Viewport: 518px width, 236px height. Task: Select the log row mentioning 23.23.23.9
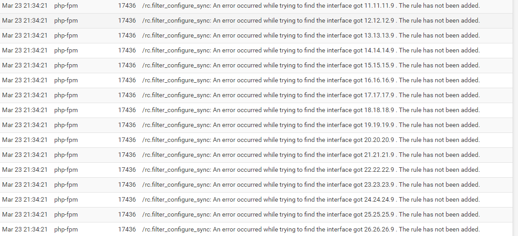pyautogui.click(x=256, y=185)
